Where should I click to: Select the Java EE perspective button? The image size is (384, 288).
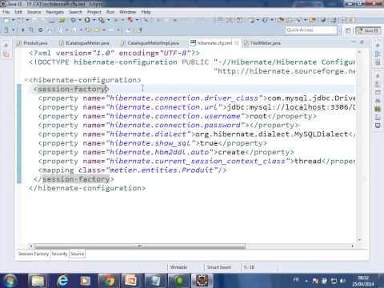click(x=369, y=30)
